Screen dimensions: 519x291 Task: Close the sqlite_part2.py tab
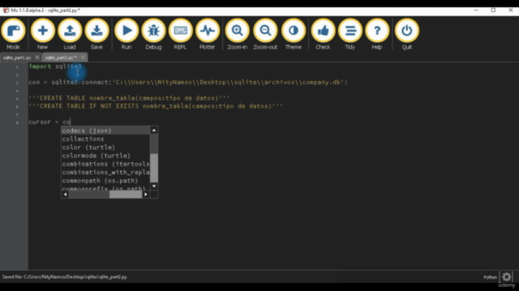pyautogui.click(x=83, y=57)
